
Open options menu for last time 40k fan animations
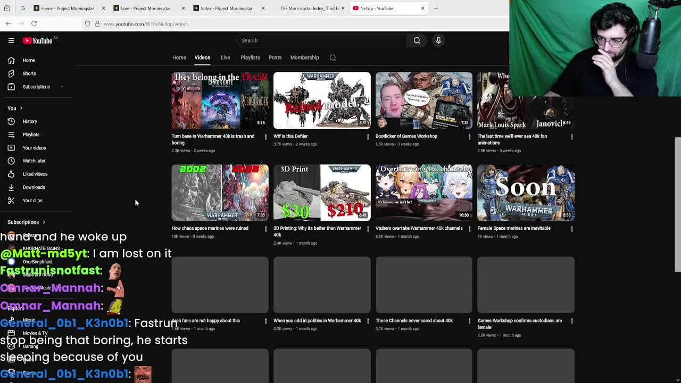pos(571,137)
